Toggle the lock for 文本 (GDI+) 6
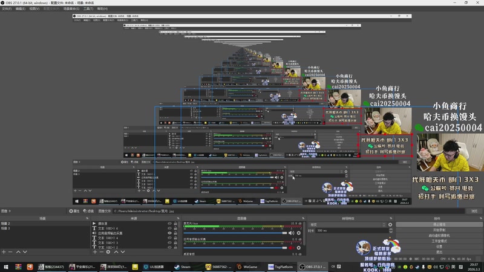This screenshot has height=272, width=484. tap(175, 228)
